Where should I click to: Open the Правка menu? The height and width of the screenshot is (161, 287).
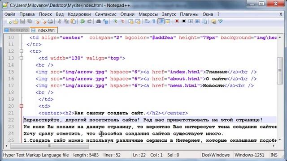pyautogui.click(x=27, y=14)
